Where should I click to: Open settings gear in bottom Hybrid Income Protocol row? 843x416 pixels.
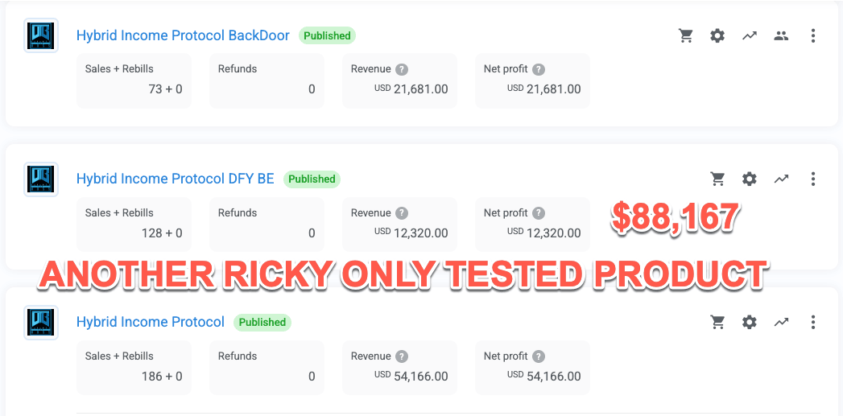750,323
